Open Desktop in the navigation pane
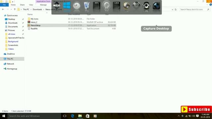 pyautogui.click(x=11, y=19)
